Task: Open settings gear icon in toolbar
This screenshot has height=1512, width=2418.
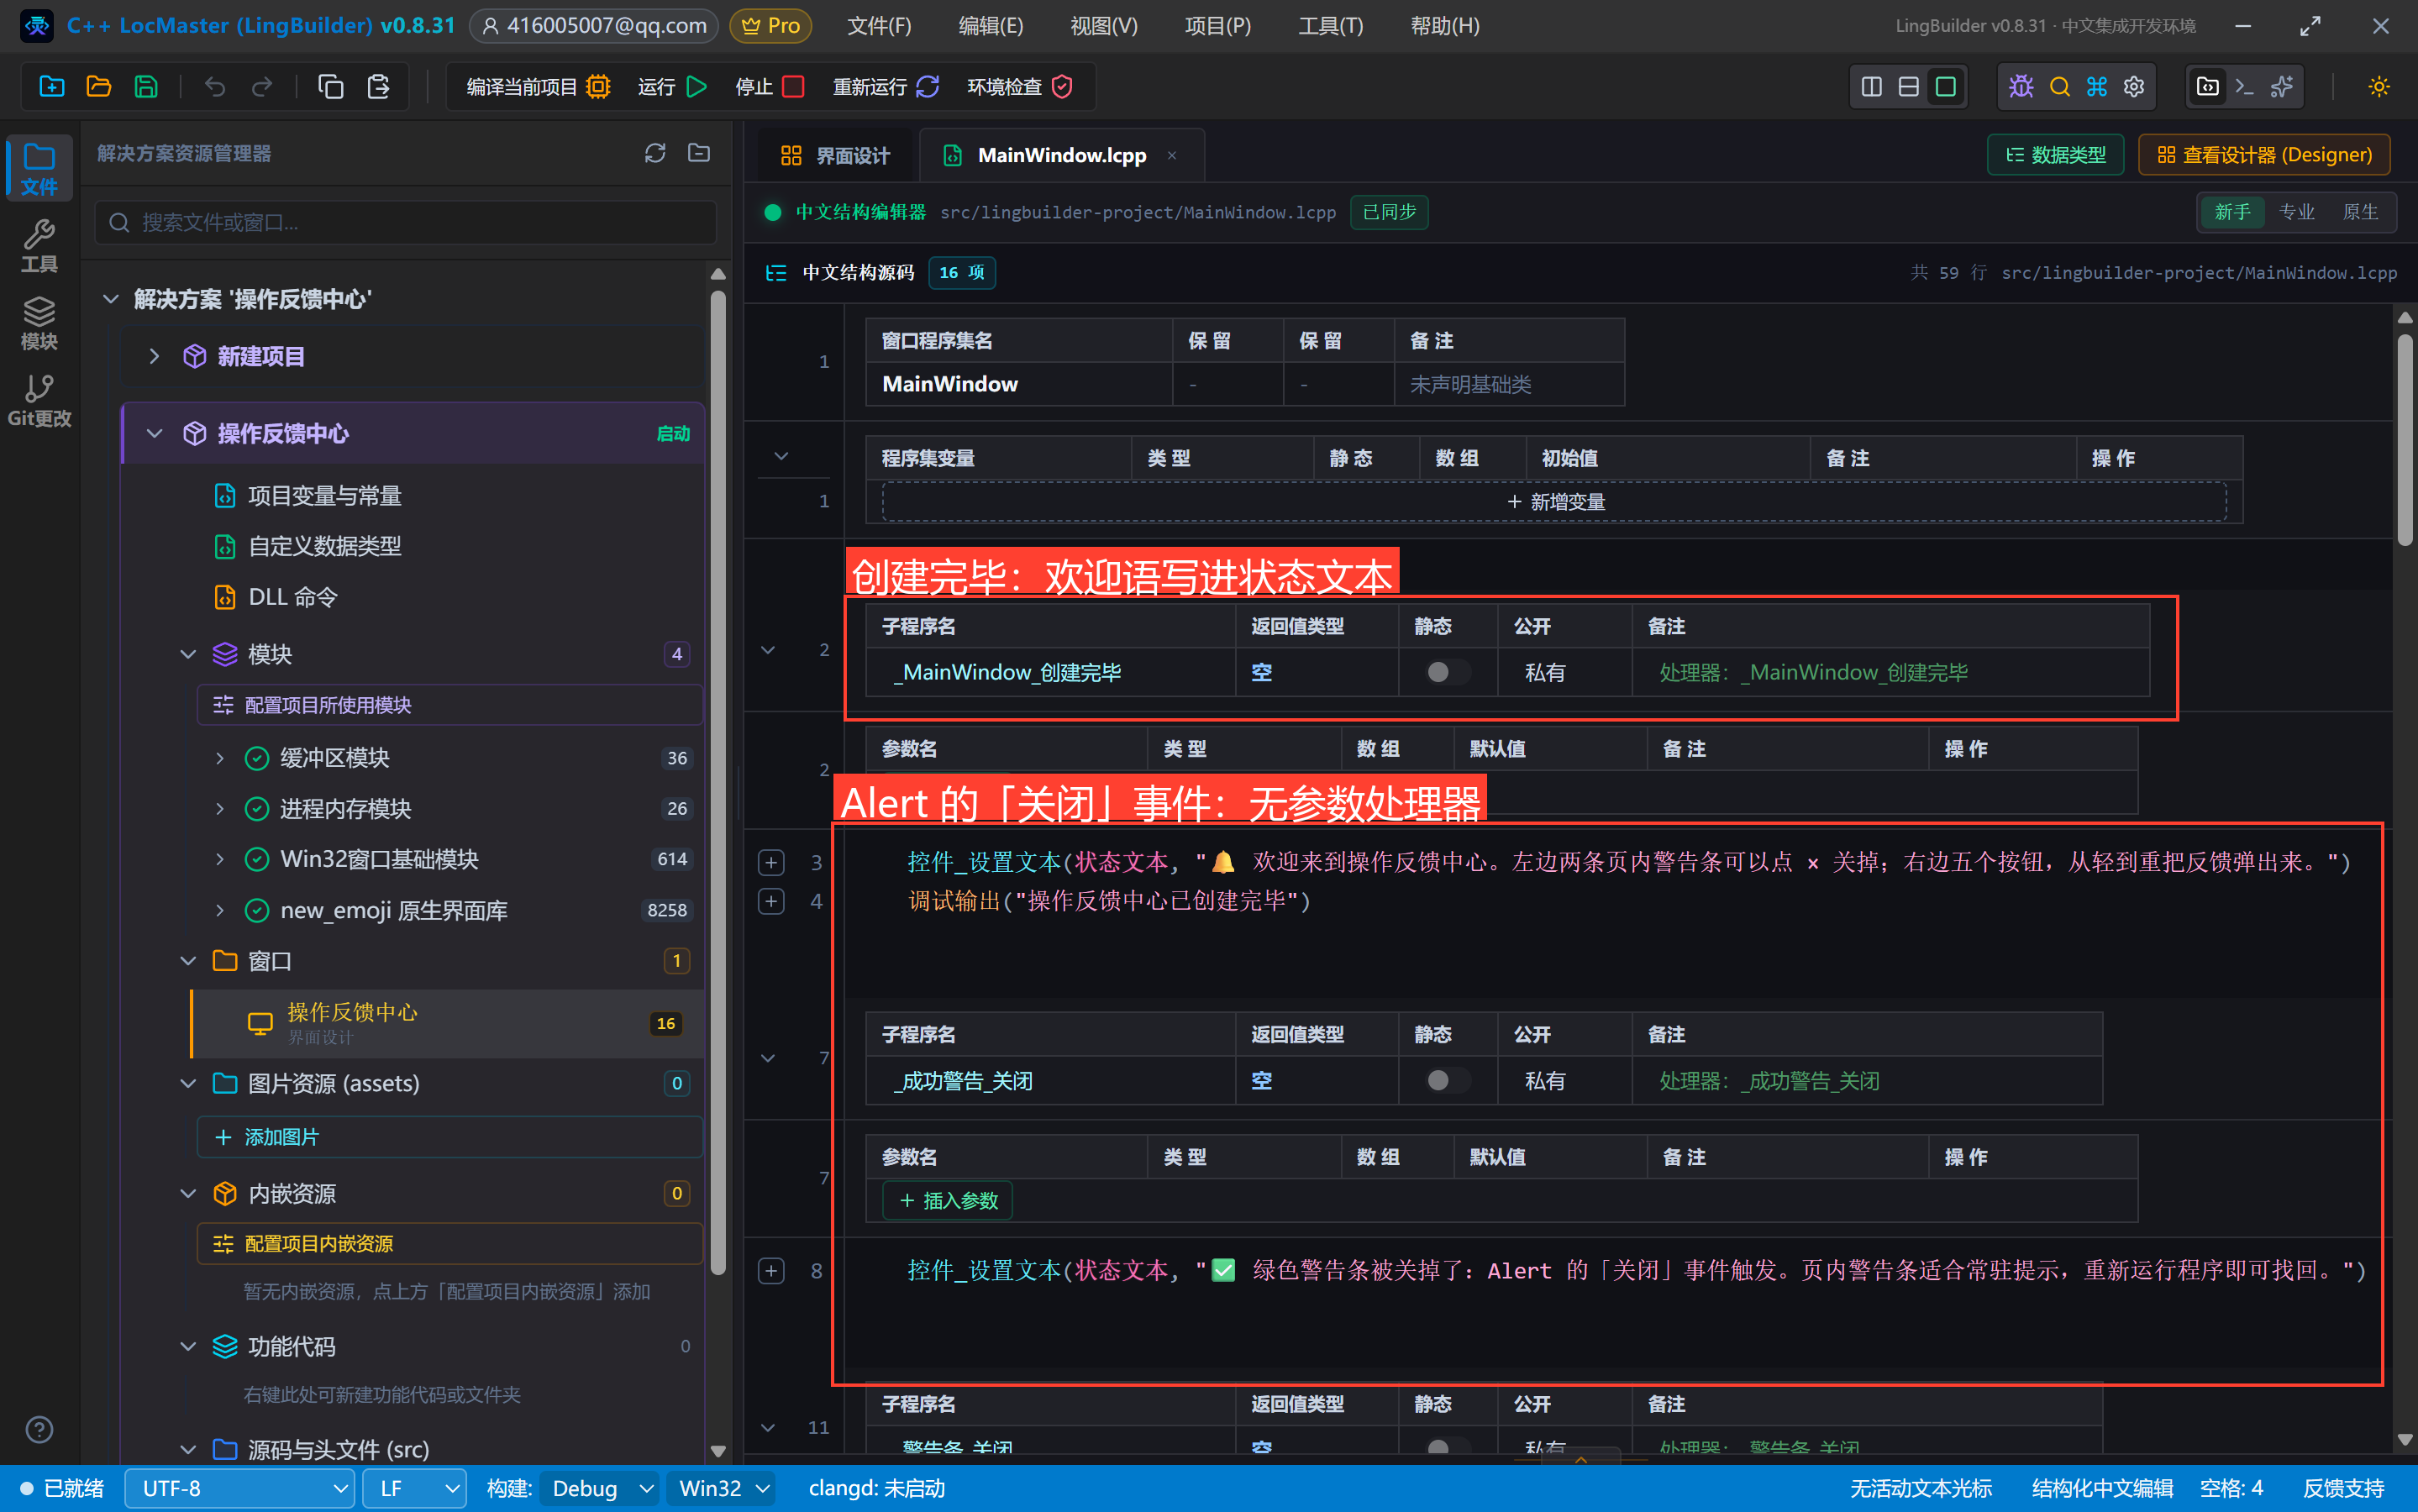Action: [2134, 87]
